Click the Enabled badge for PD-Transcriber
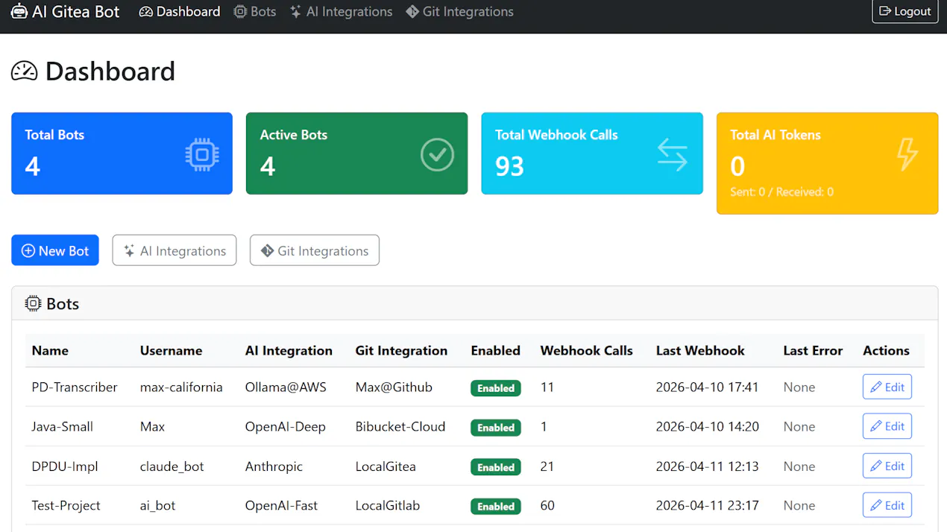Screen dimensions: 947x532 tap(496, 388)
